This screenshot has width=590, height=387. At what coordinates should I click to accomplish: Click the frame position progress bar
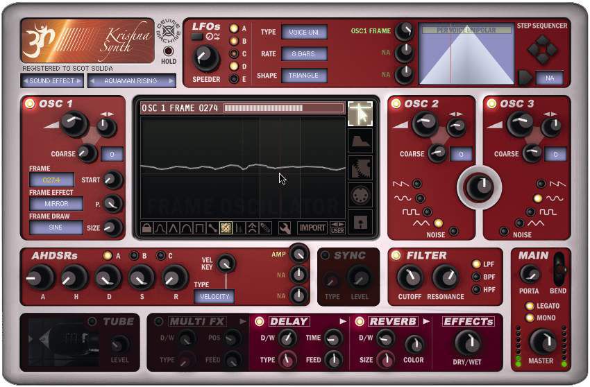(x=284, y=108)
